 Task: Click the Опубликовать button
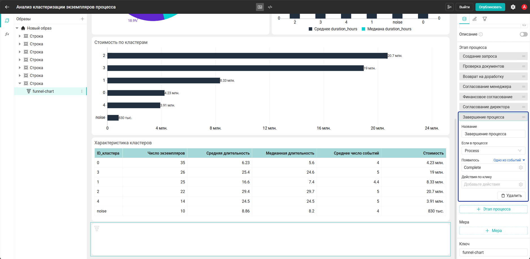[490, 7]
